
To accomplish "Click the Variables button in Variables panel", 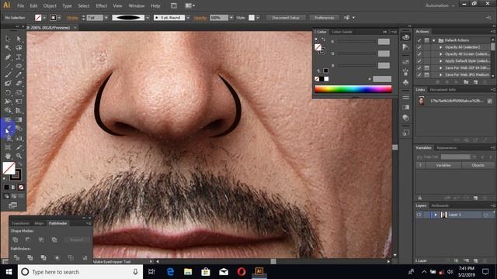I will click(443, 165).
